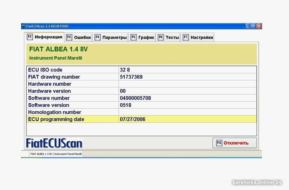Screen dimensions: 289x190
Task: Select the FIAT drawing number label
Action: [54, 77]
